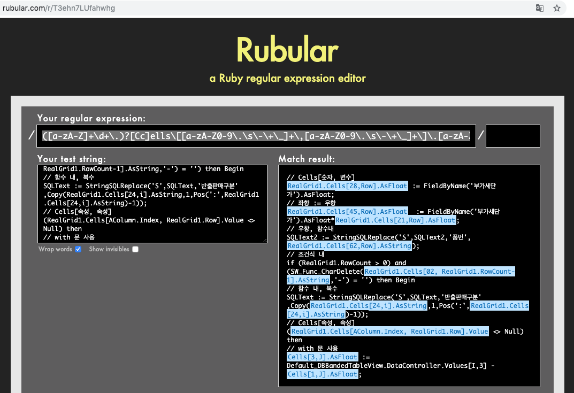This screenshot has height=393, width=574.
Task: Enable the Show invisibles checkbox
Action: click(135, 249)
